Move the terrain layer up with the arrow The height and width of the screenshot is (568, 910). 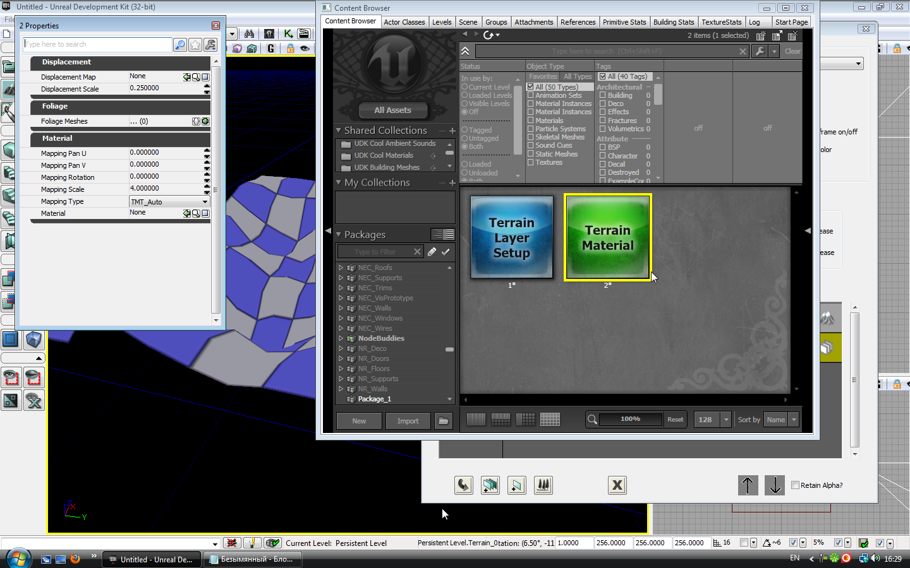click(x=748, y=485)
